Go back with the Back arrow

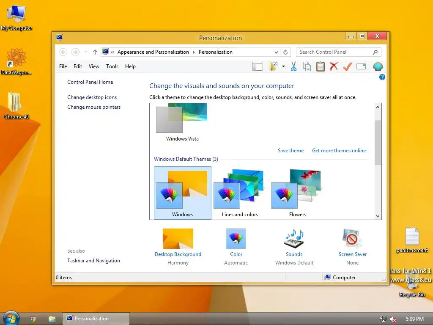[63, 52]
